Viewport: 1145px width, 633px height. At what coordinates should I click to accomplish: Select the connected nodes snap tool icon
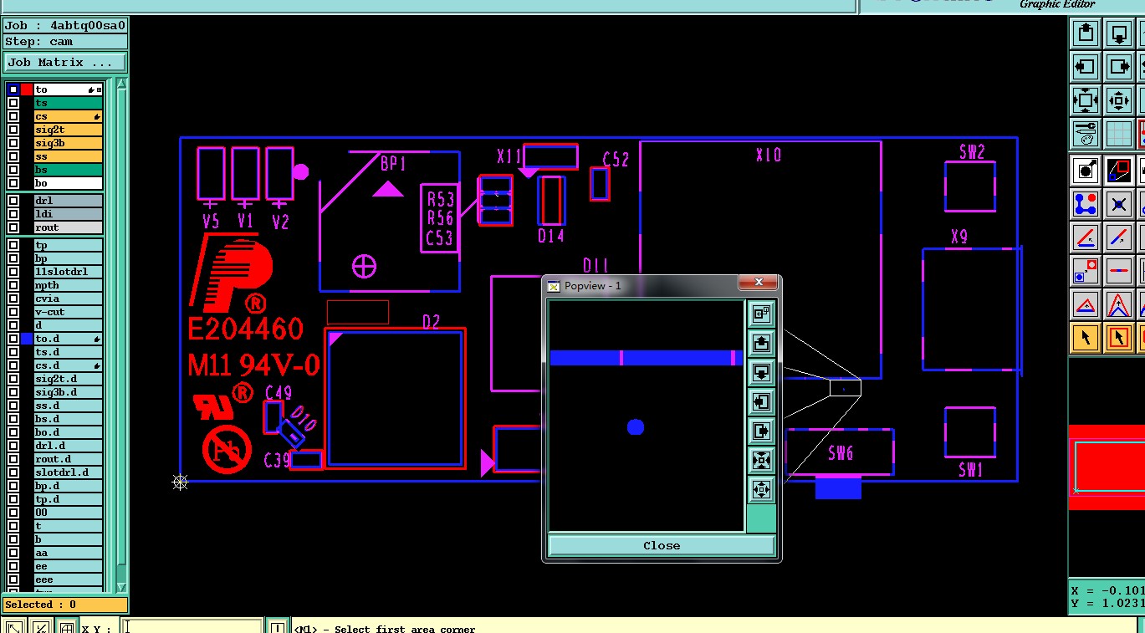(x=1086, y=203)
